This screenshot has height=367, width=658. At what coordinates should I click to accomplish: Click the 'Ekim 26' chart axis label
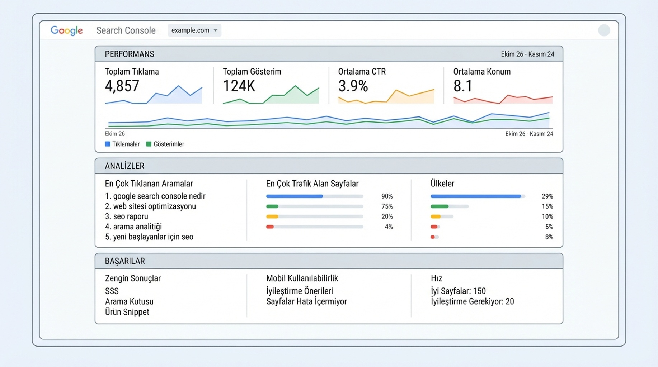[115, 134]
